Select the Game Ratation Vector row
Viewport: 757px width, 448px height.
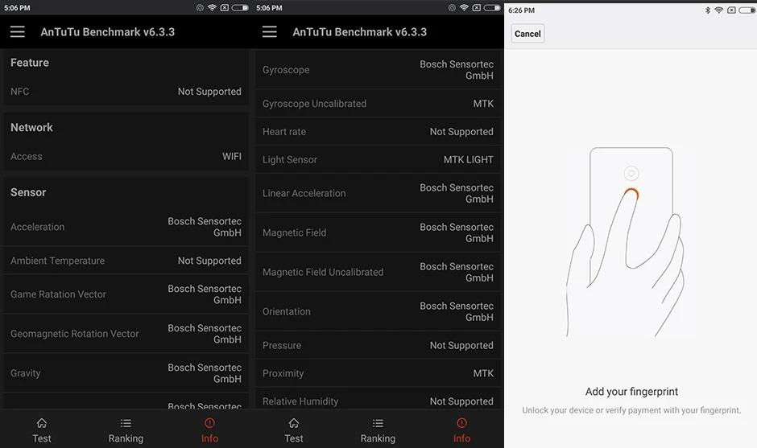pos(126,294)
